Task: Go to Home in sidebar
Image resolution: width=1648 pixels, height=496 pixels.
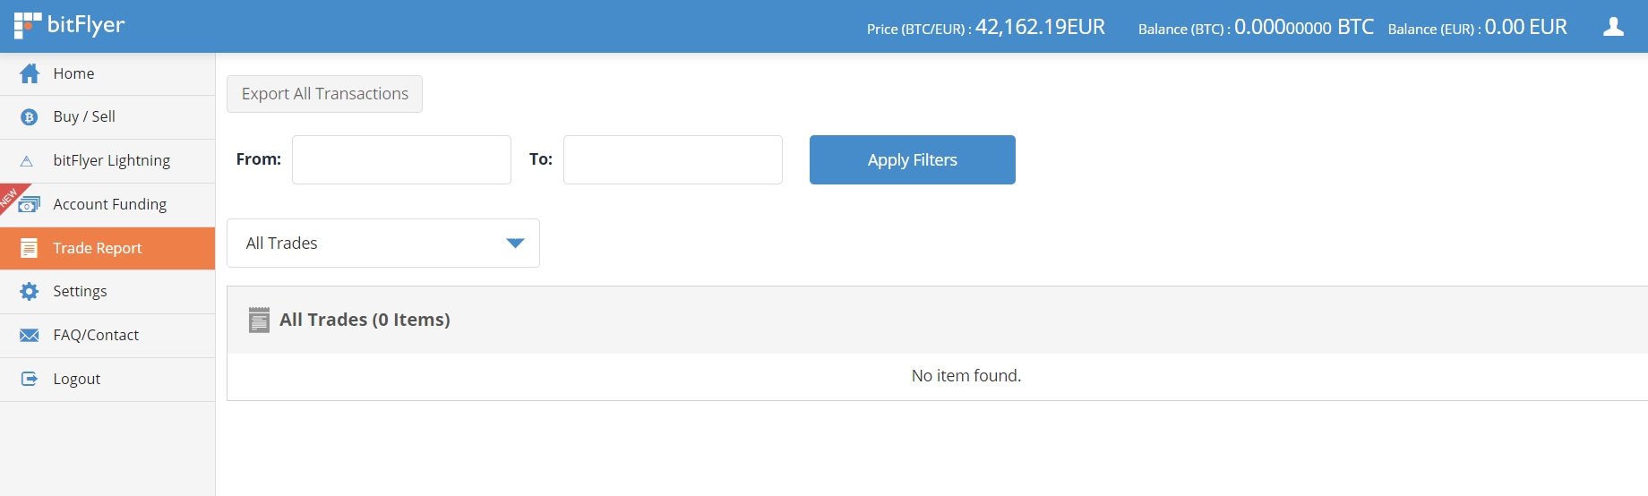Action: coord(107,73)
